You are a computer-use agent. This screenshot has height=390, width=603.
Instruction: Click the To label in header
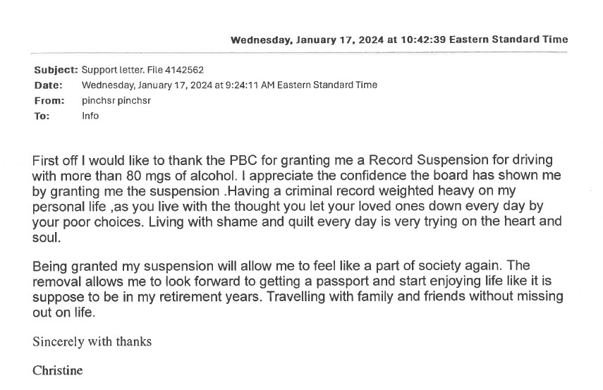42,116
